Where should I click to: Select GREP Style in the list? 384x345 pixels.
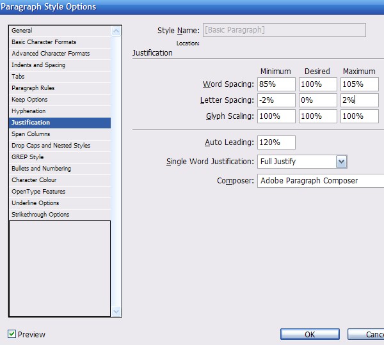click(28, 157)
